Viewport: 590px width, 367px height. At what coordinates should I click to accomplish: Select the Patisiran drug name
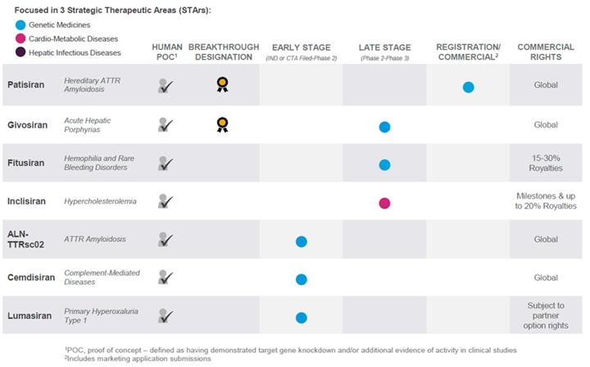[x=26, y=84]
